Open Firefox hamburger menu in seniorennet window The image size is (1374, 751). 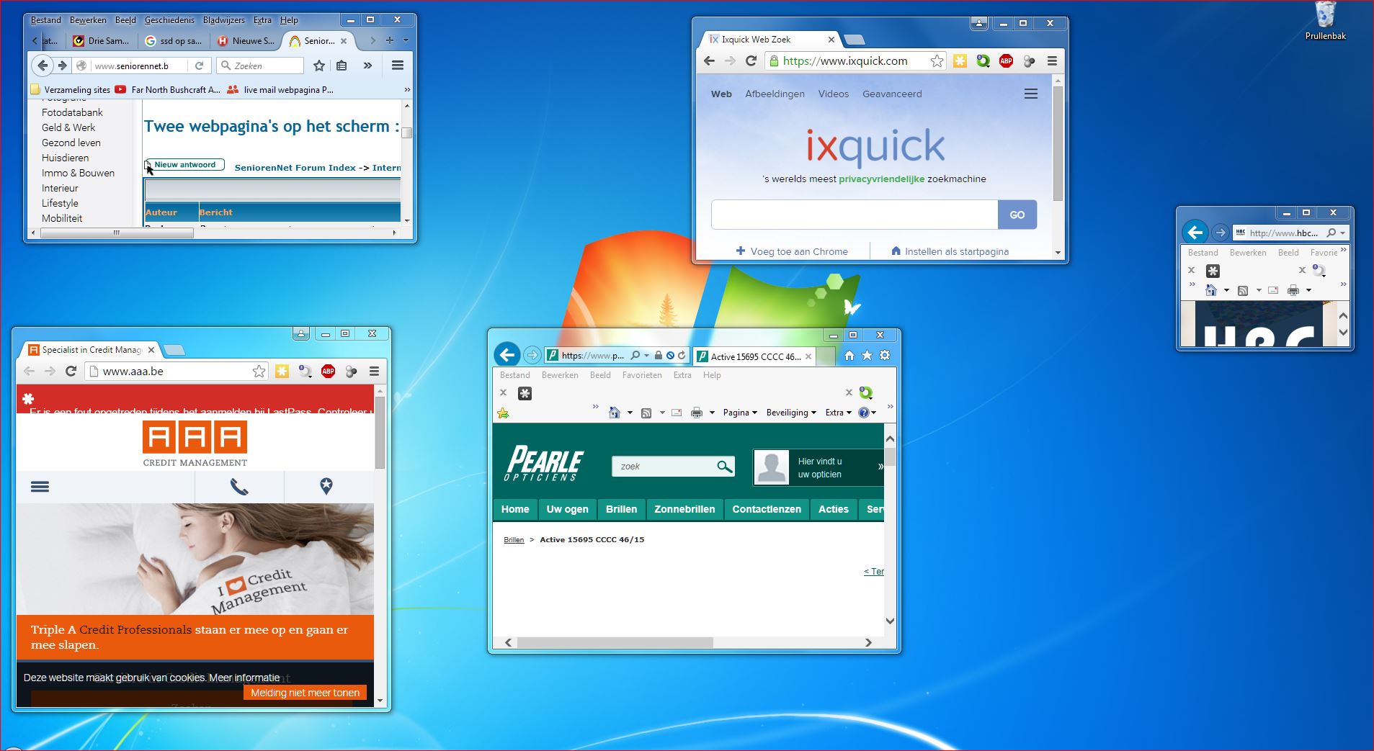[x=397, y=66]
